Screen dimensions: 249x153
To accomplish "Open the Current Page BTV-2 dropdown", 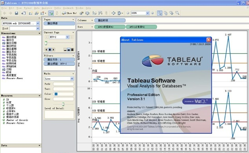I will point(67,37).
